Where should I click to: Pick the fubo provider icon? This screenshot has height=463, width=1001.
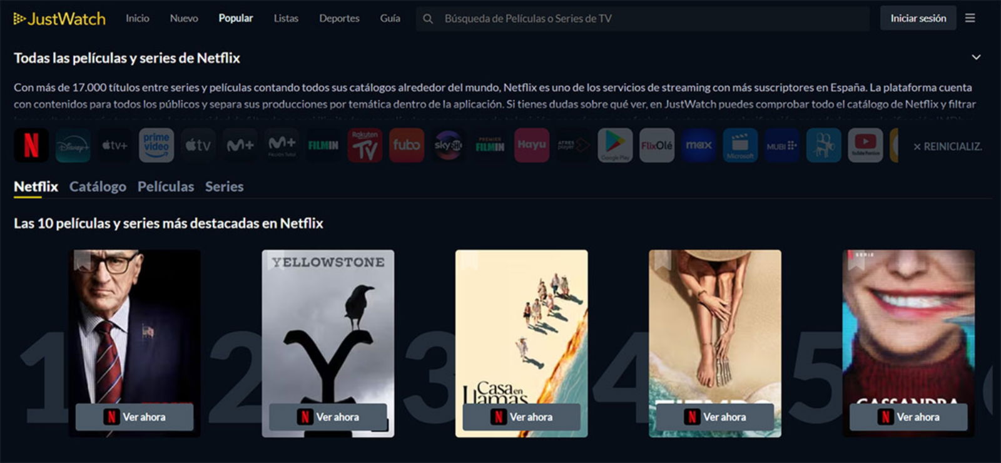pyautogui.click(x=407, y=145)
